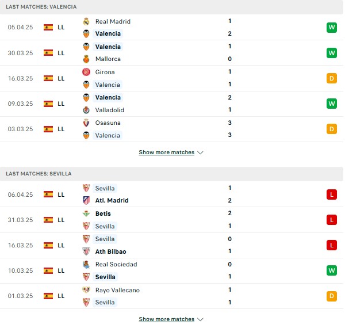345x332 pixels.
Task: Click the Osasuna club crest icon
Action: (86, 123)
